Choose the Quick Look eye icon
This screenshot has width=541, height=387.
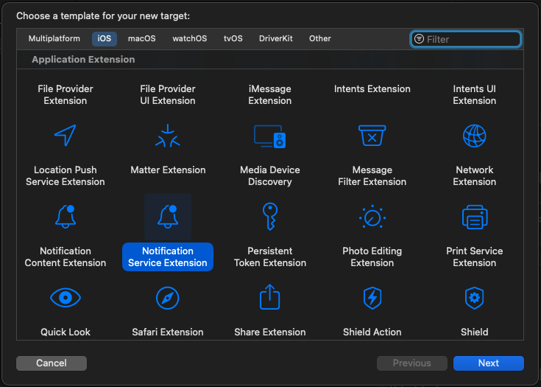(66, 298)
